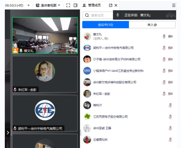Click 沙子煜's cartoon avatar

(87, 59)
